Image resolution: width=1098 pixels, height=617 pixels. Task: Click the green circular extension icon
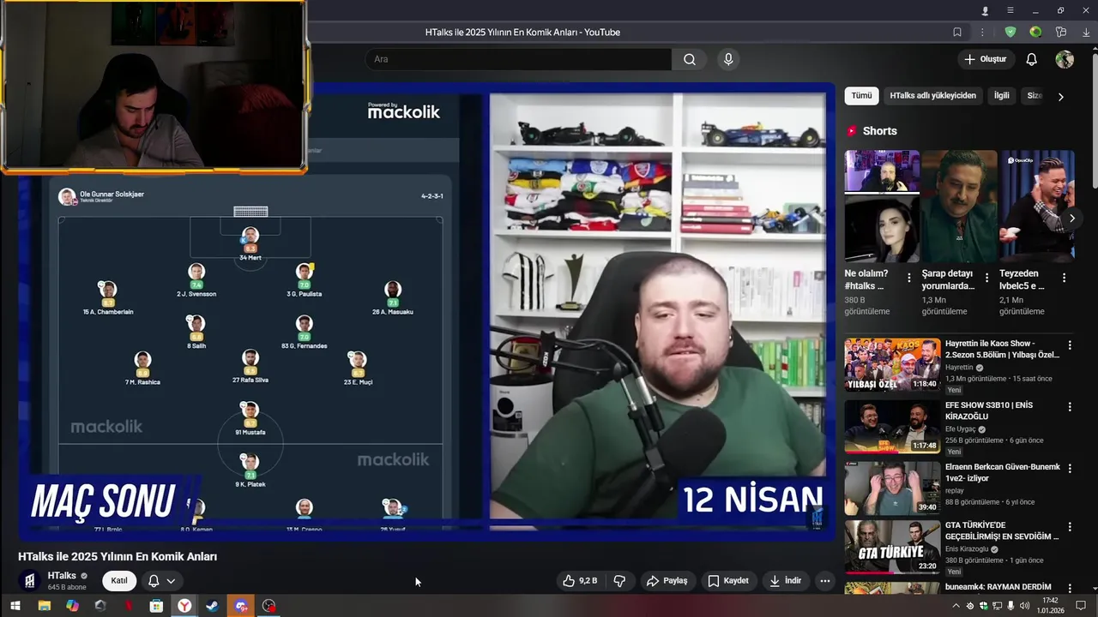click(1035, 33)
